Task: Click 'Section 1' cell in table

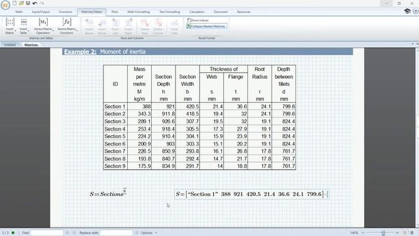Action: (115, 106)
